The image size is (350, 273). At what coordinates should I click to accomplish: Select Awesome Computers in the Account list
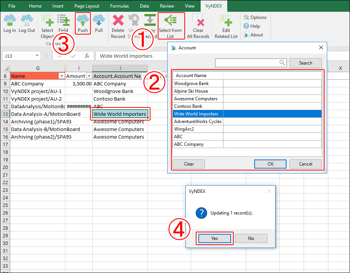click(x=247, y=99)
